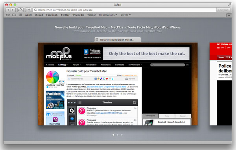
Task: Select the second tab page dot
Action: pyautogui.click(x=118, y=135)
